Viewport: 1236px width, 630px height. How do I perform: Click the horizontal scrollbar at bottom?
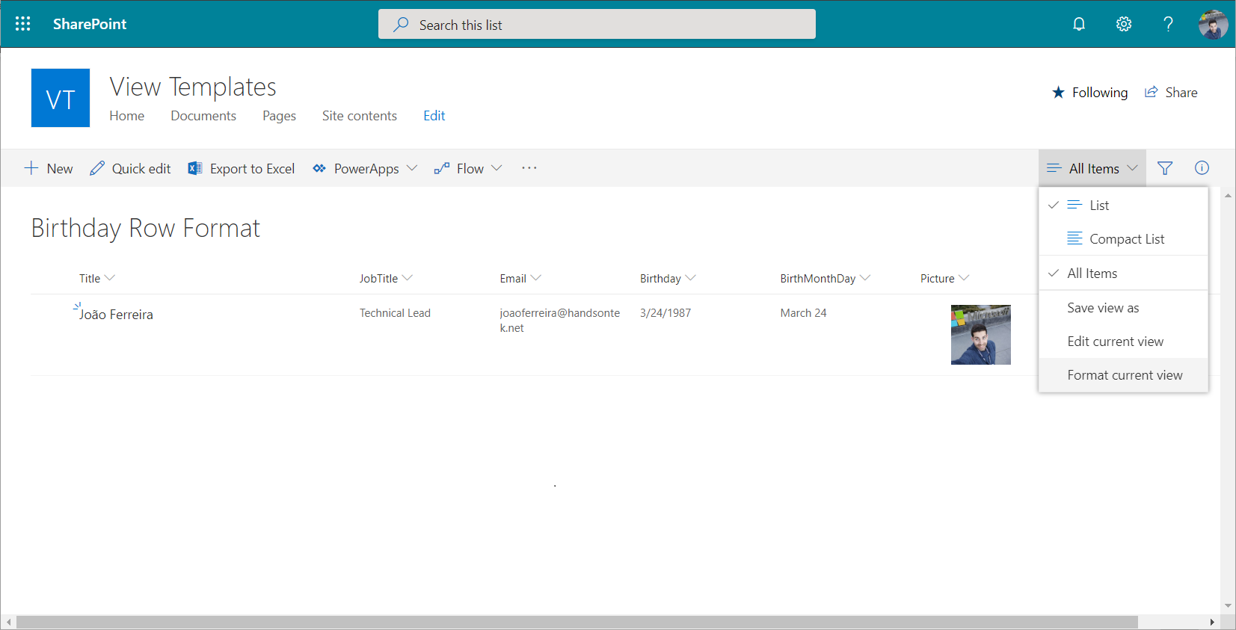tap(576, 623)
